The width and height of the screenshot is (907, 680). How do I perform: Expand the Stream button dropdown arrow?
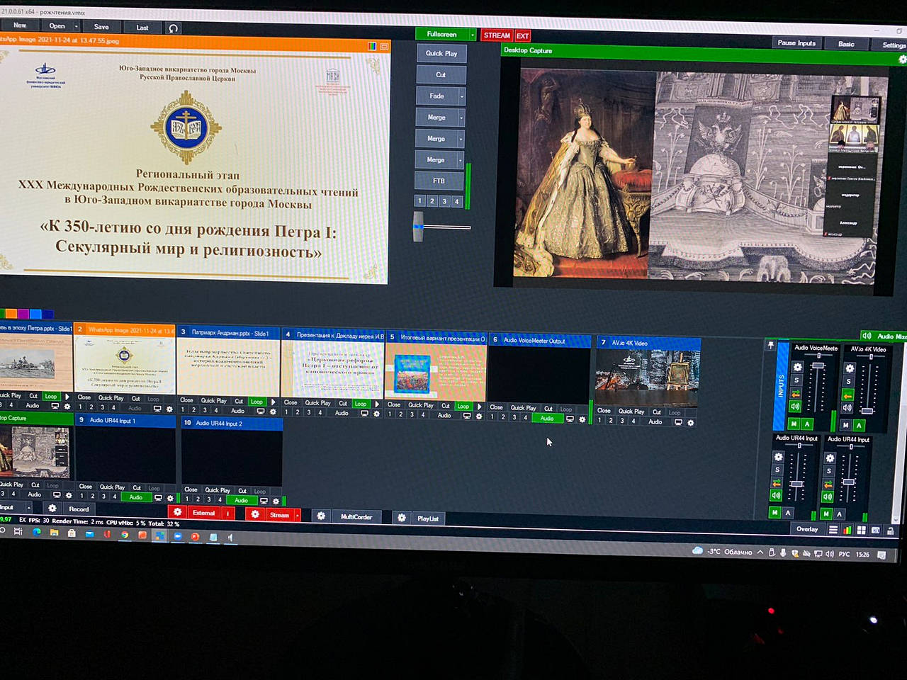[297, 515]
